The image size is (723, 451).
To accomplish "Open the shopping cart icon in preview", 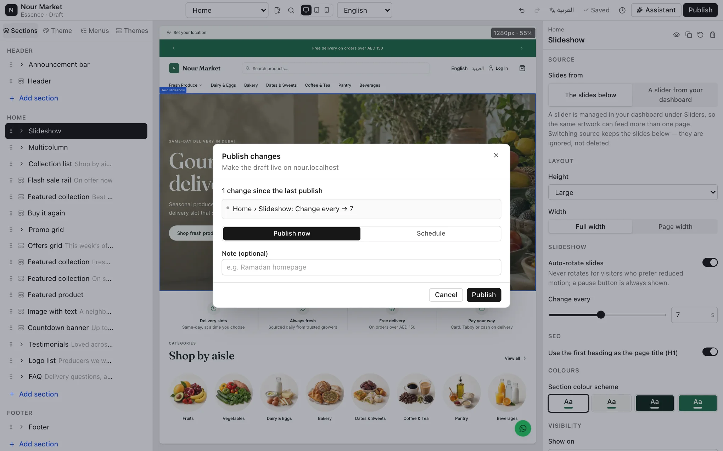I will (x=522, y=68).
